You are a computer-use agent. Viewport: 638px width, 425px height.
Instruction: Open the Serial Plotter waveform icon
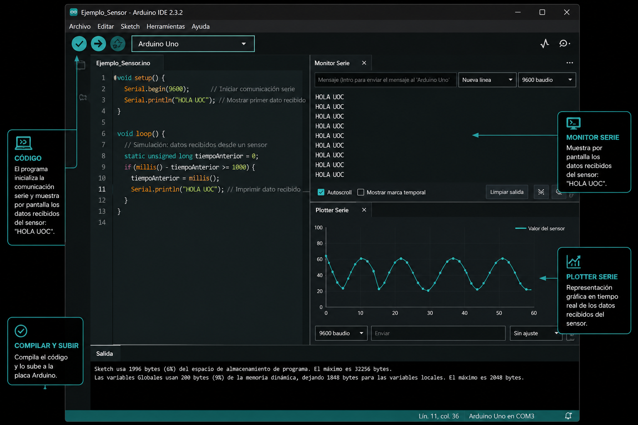click(545, 44)
